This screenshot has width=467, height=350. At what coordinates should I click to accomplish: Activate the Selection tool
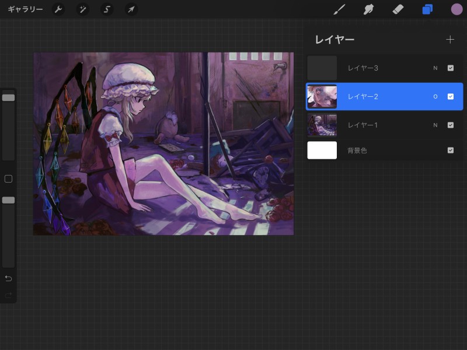click(x=107, y=9)
